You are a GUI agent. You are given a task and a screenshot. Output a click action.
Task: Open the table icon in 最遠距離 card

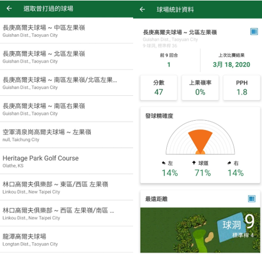pos(252,198)
